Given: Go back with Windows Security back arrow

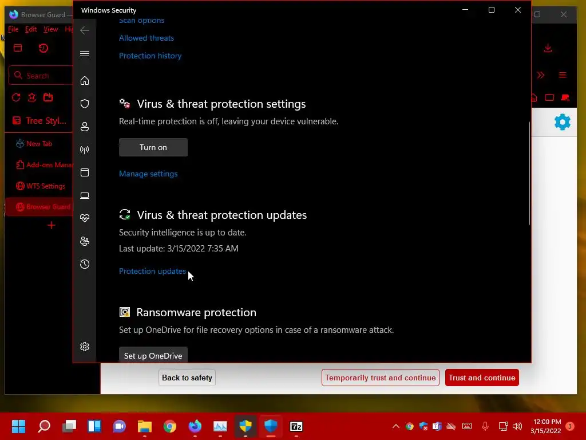Looking at the screenshot, I should click(x=85, y=30).
